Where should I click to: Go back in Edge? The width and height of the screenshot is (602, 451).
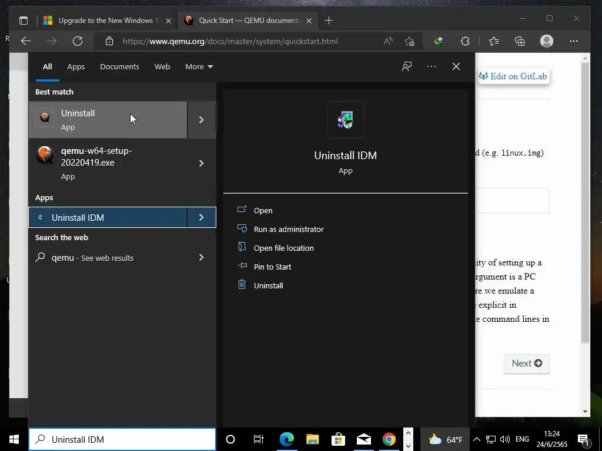point(26,41)
